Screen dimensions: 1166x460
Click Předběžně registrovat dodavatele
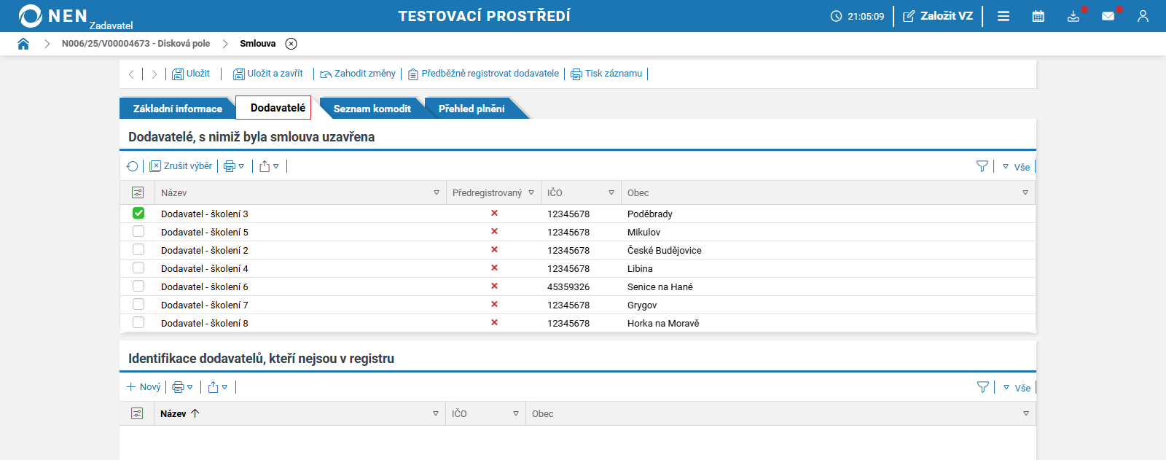tap(483, 74)
